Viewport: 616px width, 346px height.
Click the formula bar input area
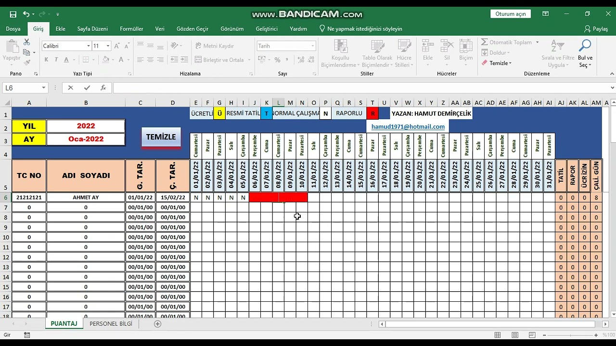(x=361, y=88)
